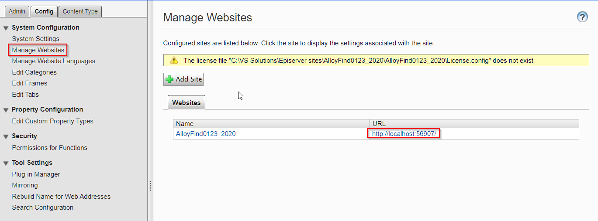Collapse the System Configuration section

tap(6, 28)
